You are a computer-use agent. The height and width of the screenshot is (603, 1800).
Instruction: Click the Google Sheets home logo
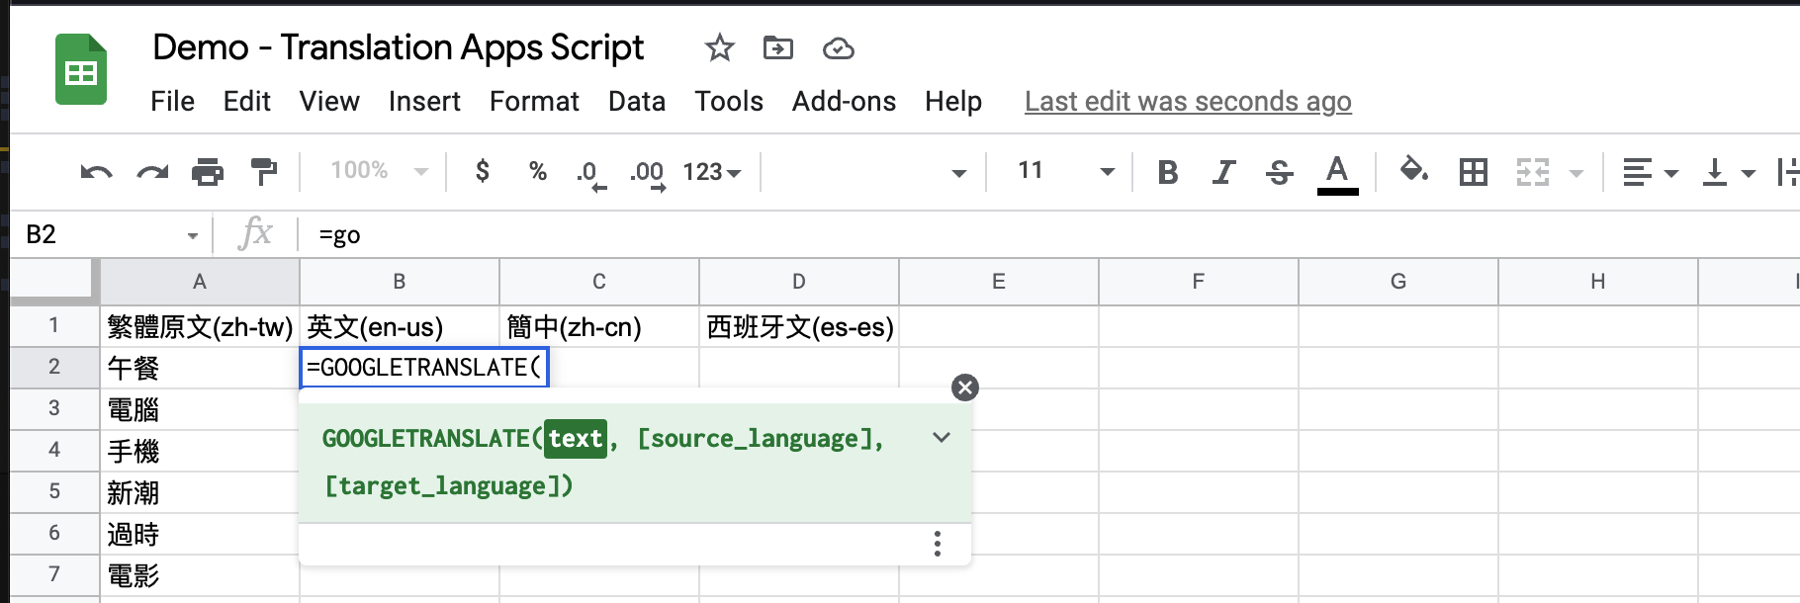[80, 70]
